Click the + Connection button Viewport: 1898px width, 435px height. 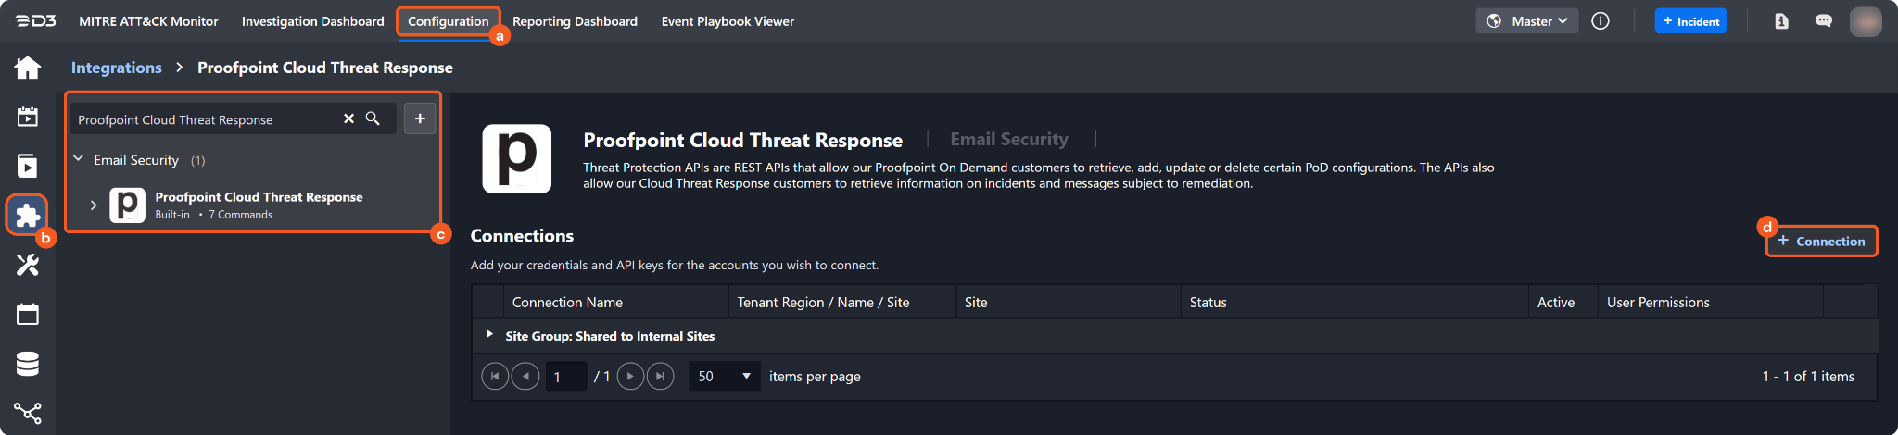1821,241
